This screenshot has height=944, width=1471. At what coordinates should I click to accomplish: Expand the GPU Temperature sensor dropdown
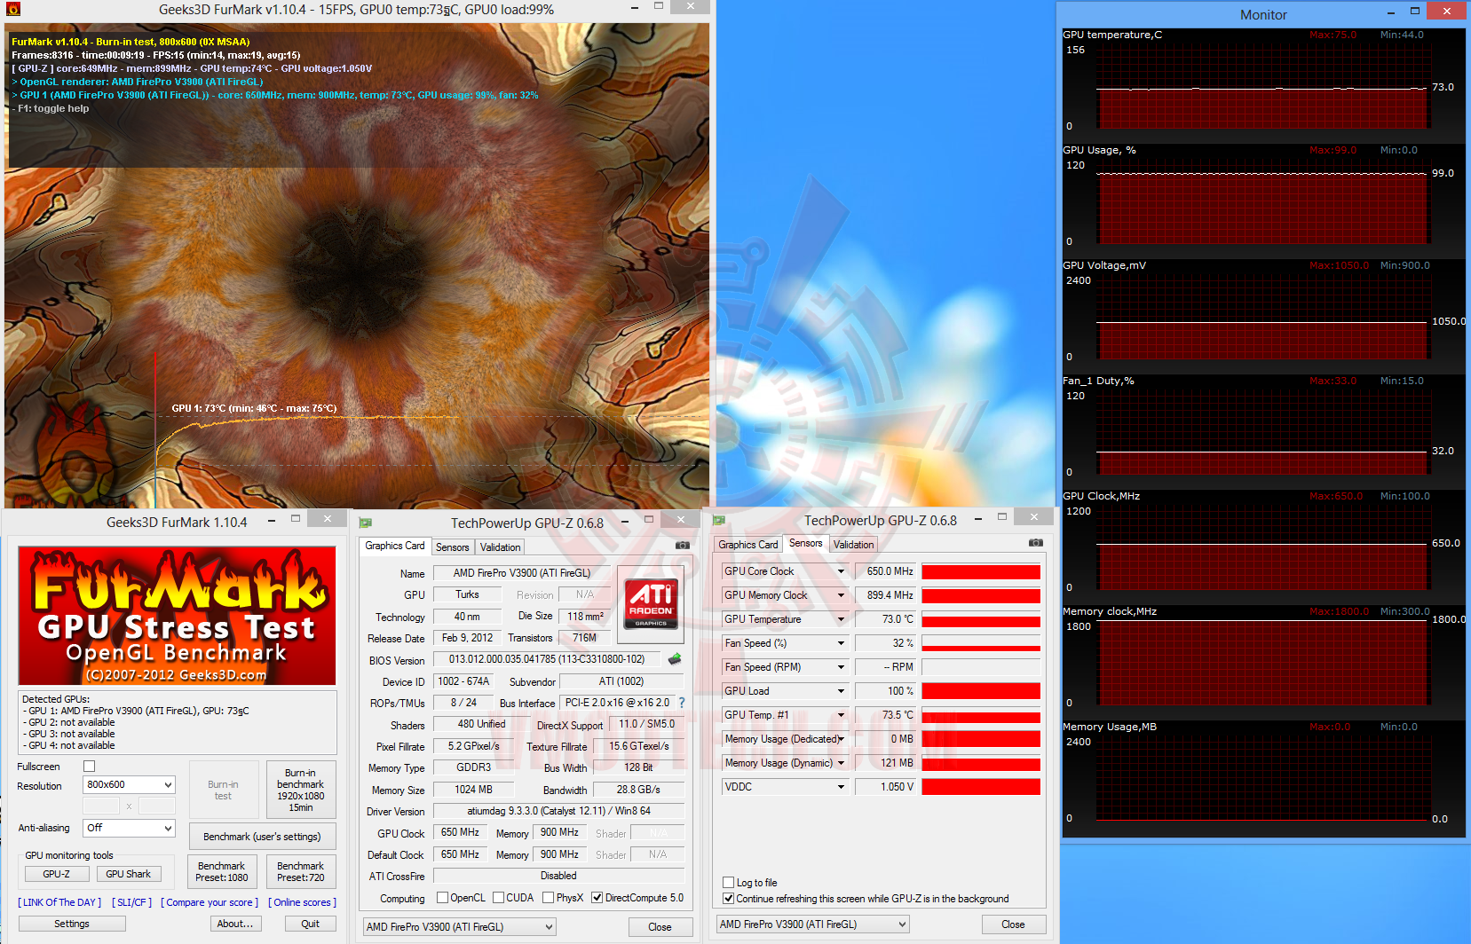pos(841,619)
